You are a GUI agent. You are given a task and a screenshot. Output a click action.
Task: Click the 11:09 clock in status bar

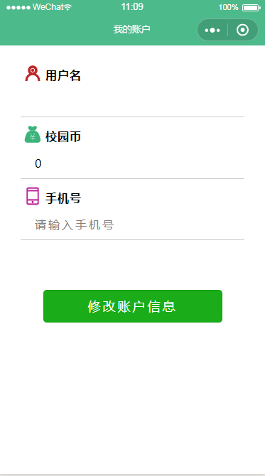coord(132,6)
